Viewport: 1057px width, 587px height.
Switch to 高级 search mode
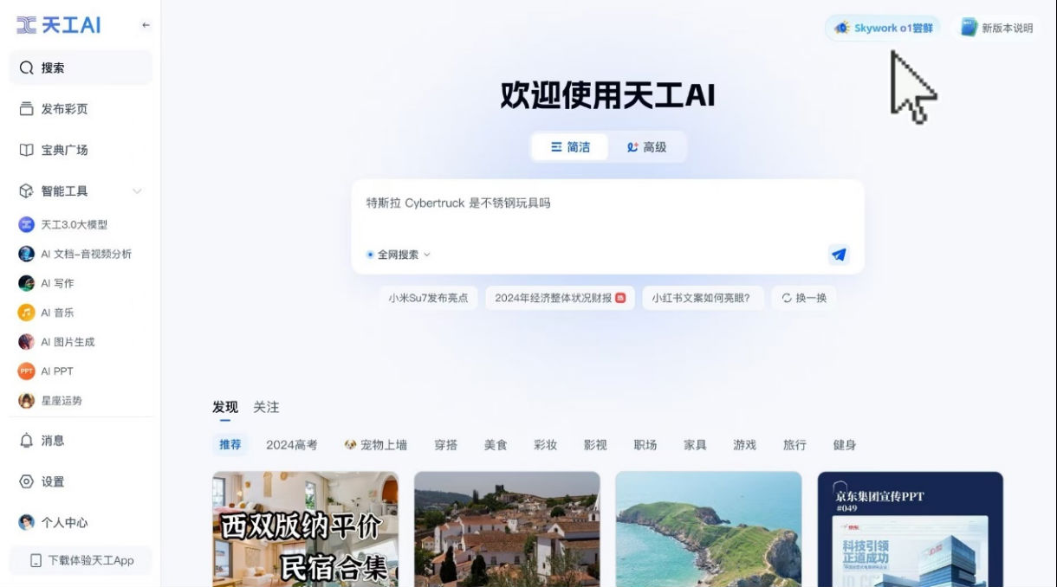646,147
